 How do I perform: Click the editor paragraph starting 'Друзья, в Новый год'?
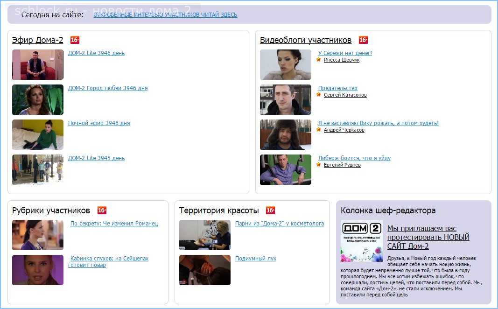click(412, 276)
